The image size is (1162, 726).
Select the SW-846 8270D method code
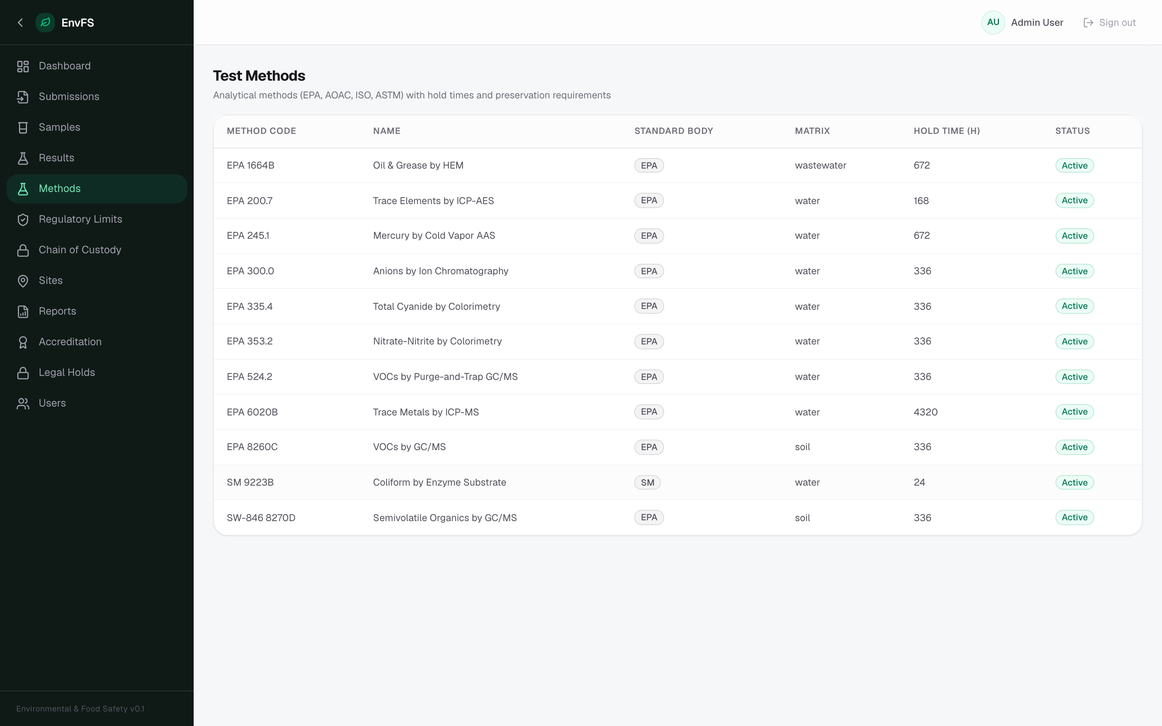[x=261, y=517]
